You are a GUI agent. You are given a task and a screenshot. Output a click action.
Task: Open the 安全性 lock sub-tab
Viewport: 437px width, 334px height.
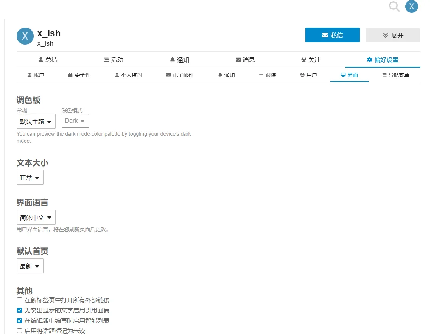pos(79,75)
